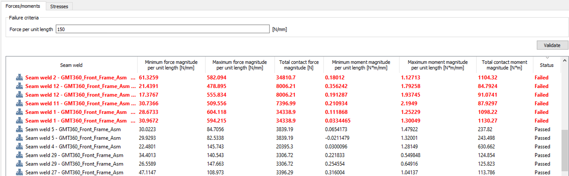
Task: Click the Seam weld 2 row icon
Action: (19, 78)
